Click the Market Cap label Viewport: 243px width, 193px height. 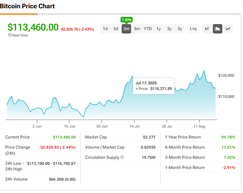96,137
